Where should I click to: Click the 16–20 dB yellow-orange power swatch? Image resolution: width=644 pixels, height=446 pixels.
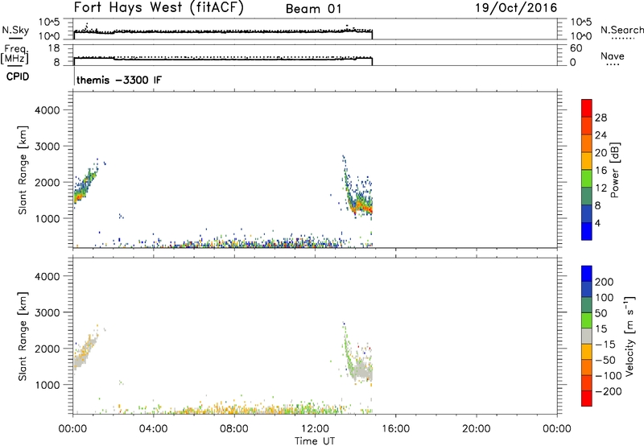[x=587, y=161]
